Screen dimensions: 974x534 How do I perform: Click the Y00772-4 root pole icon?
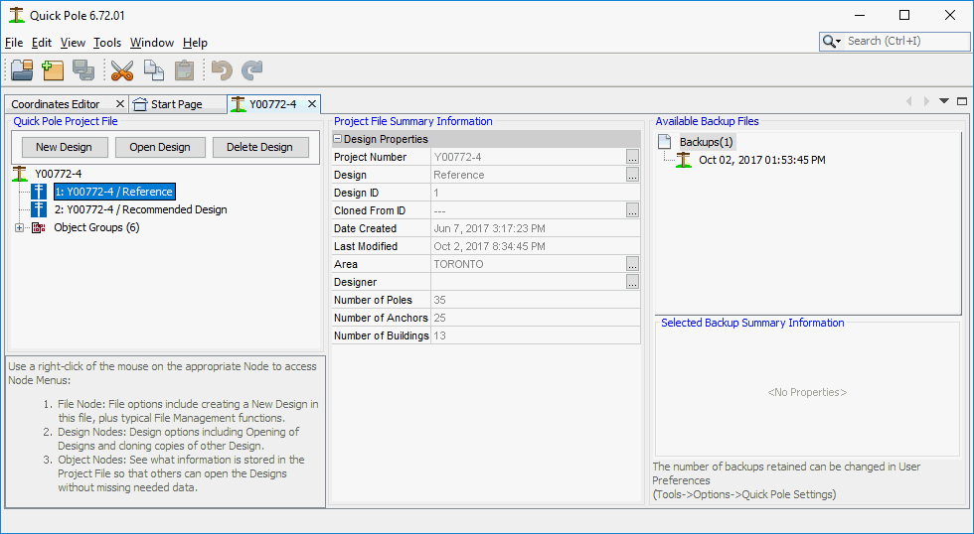click(20, 174)
